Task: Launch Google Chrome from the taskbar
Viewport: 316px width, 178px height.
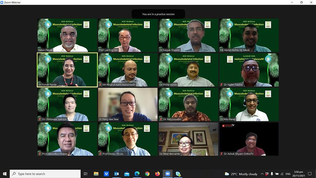Action: 147,174
